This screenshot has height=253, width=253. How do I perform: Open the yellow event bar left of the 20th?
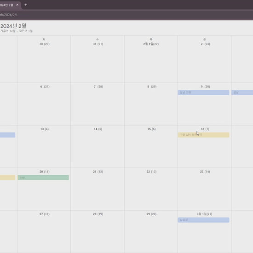[7, 178]
